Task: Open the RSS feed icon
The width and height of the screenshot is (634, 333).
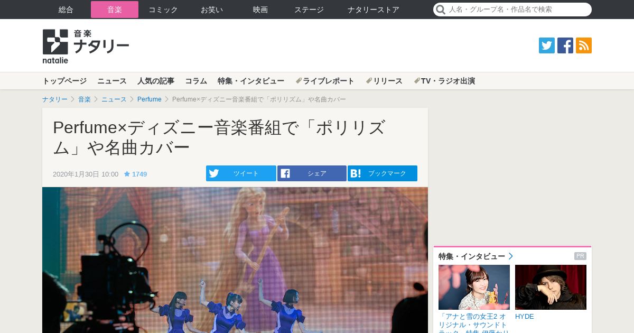Action: (x=584, y=45)
